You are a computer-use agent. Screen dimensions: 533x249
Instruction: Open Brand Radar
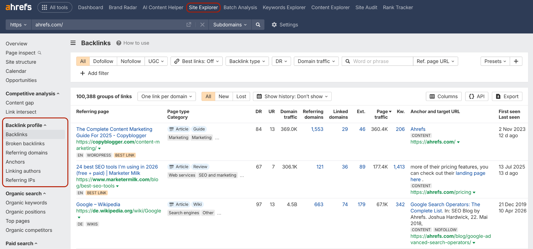[123, 8]
